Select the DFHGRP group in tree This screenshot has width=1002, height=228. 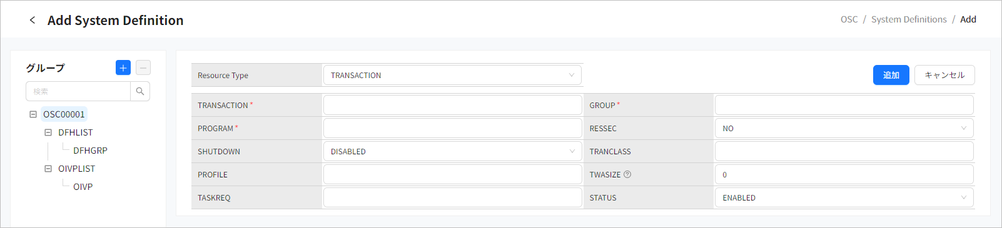[x=90, y=151]
